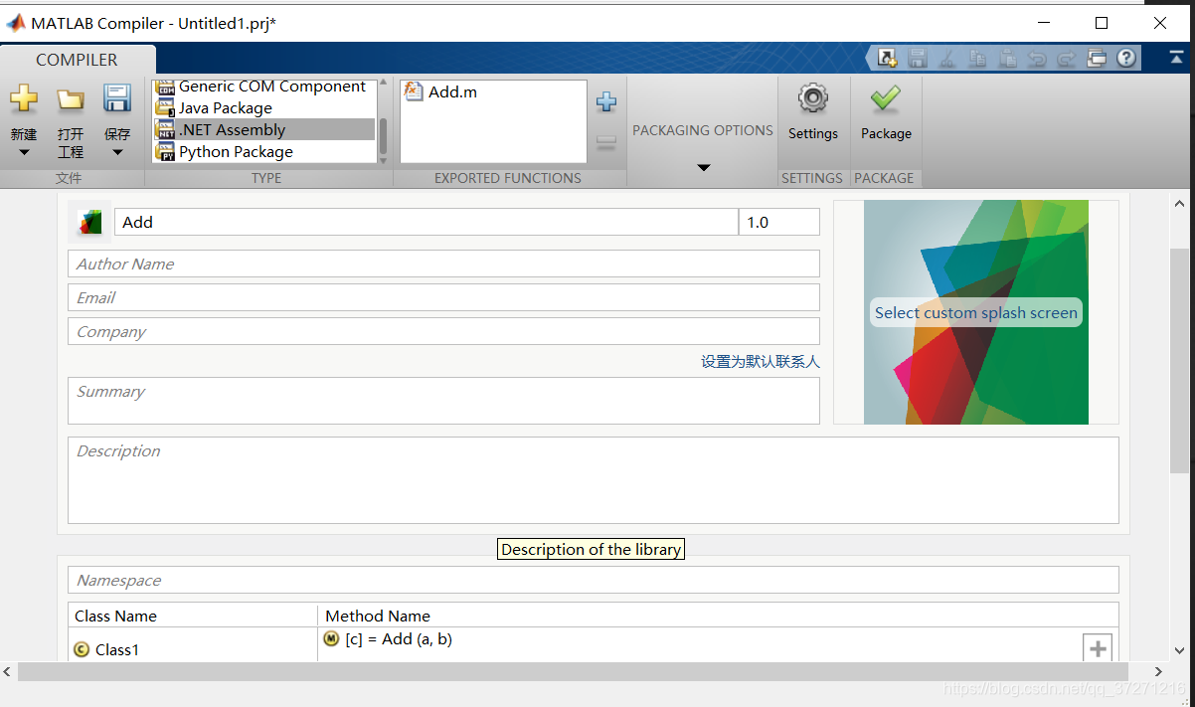
Task: Select Class1 in class table
Action: pos(117,649)
